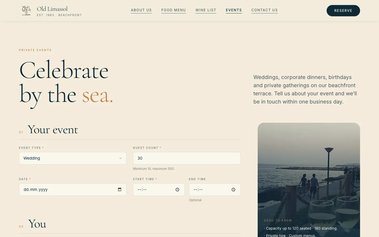Select the Events nav item

click(234, 10)
